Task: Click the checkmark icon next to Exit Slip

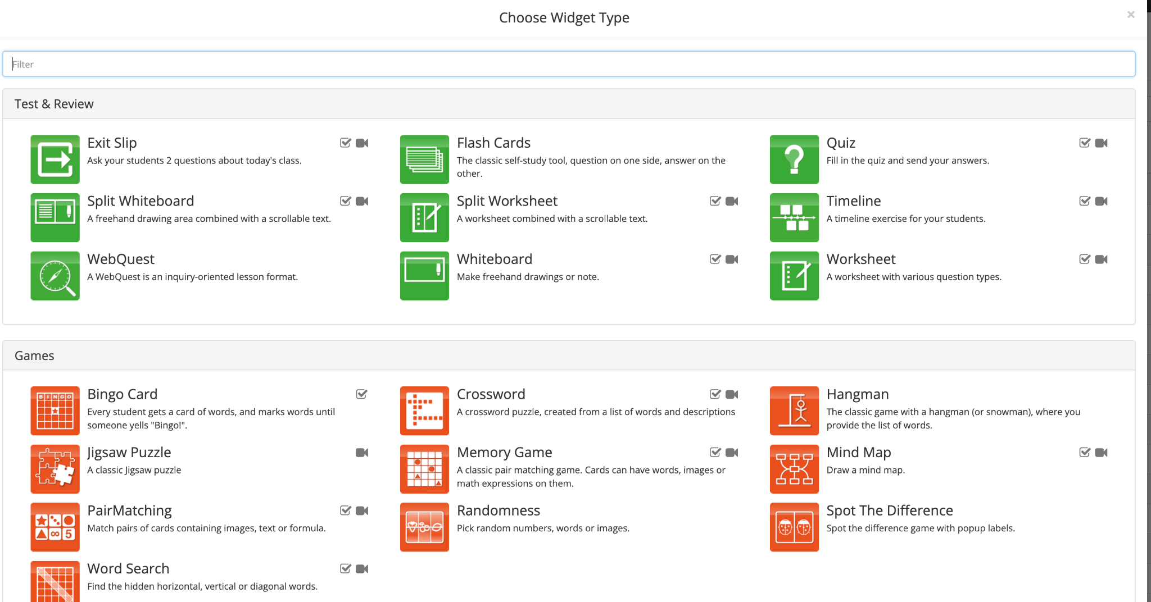Action: tap(346, 143)
